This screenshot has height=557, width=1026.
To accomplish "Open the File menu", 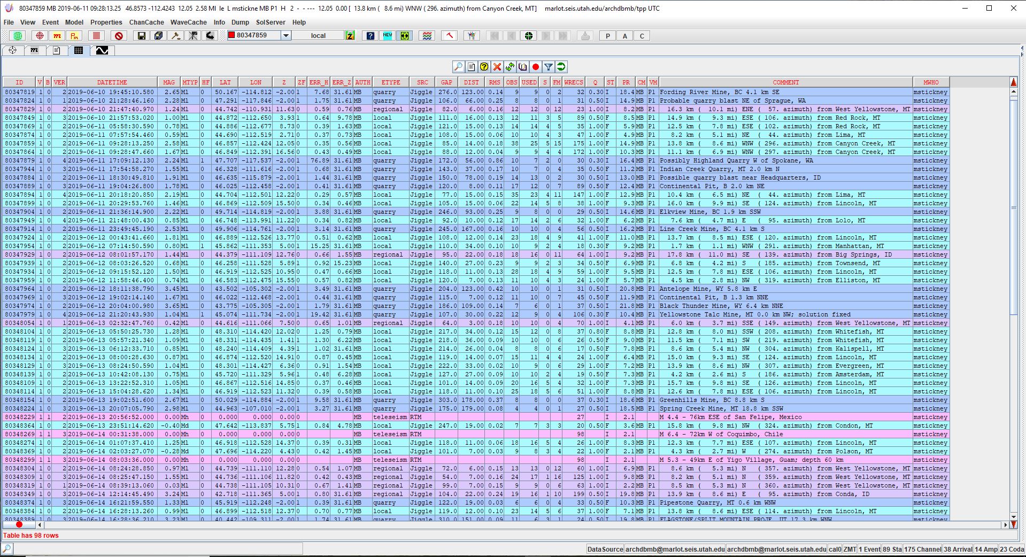I will point(9,22).
